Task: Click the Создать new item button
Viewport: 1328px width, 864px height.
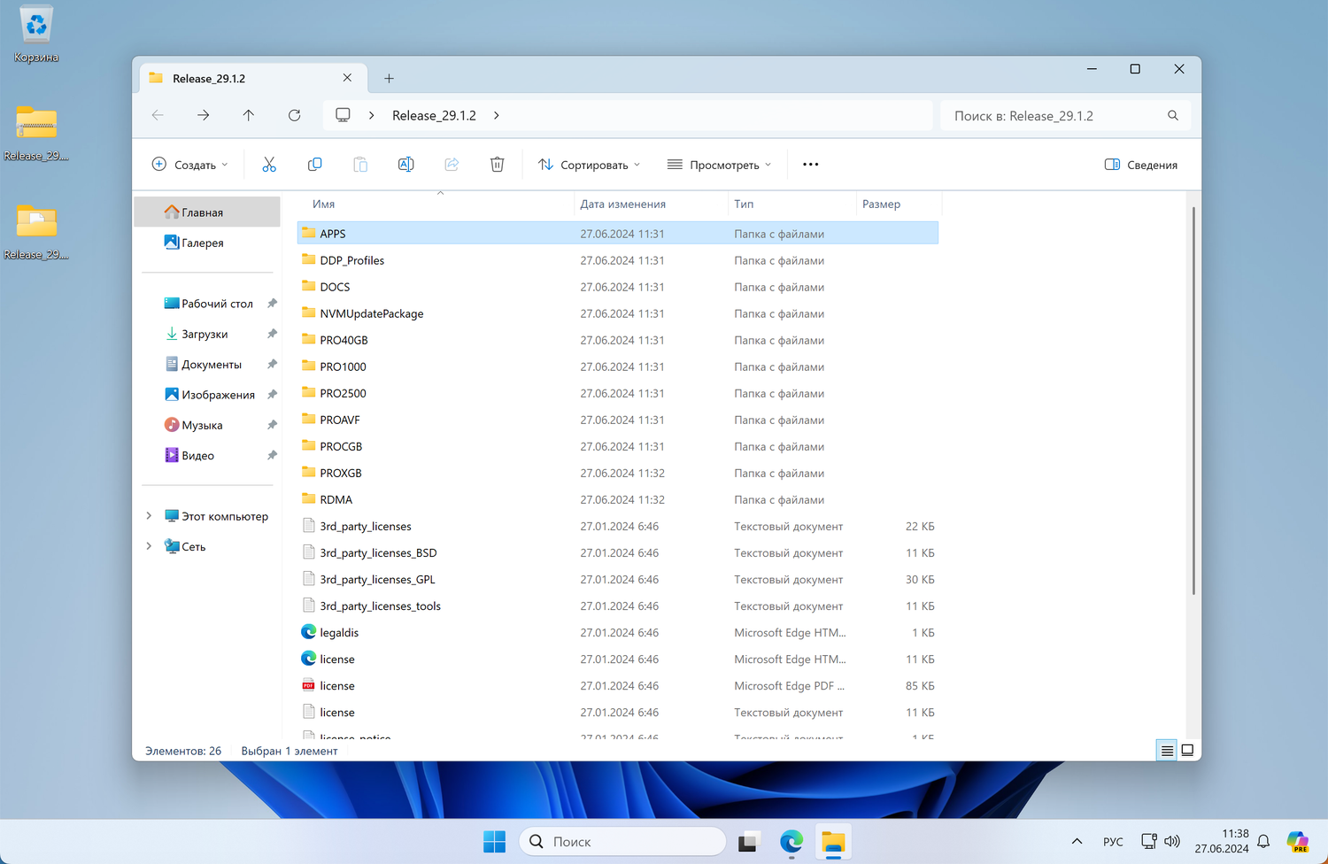Action: pyautogui.click(x=190, y=165)
